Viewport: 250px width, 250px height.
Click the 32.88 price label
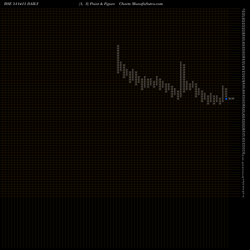[x=231, y=98]
